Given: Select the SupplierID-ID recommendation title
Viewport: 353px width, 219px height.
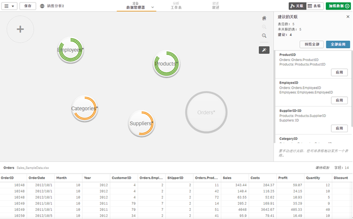Looking at the screenshot, I should (290, 111).
